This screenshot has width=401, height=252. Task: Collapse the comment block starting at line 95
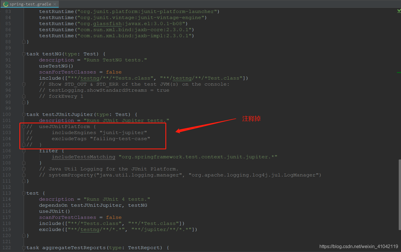pos(24,84)
